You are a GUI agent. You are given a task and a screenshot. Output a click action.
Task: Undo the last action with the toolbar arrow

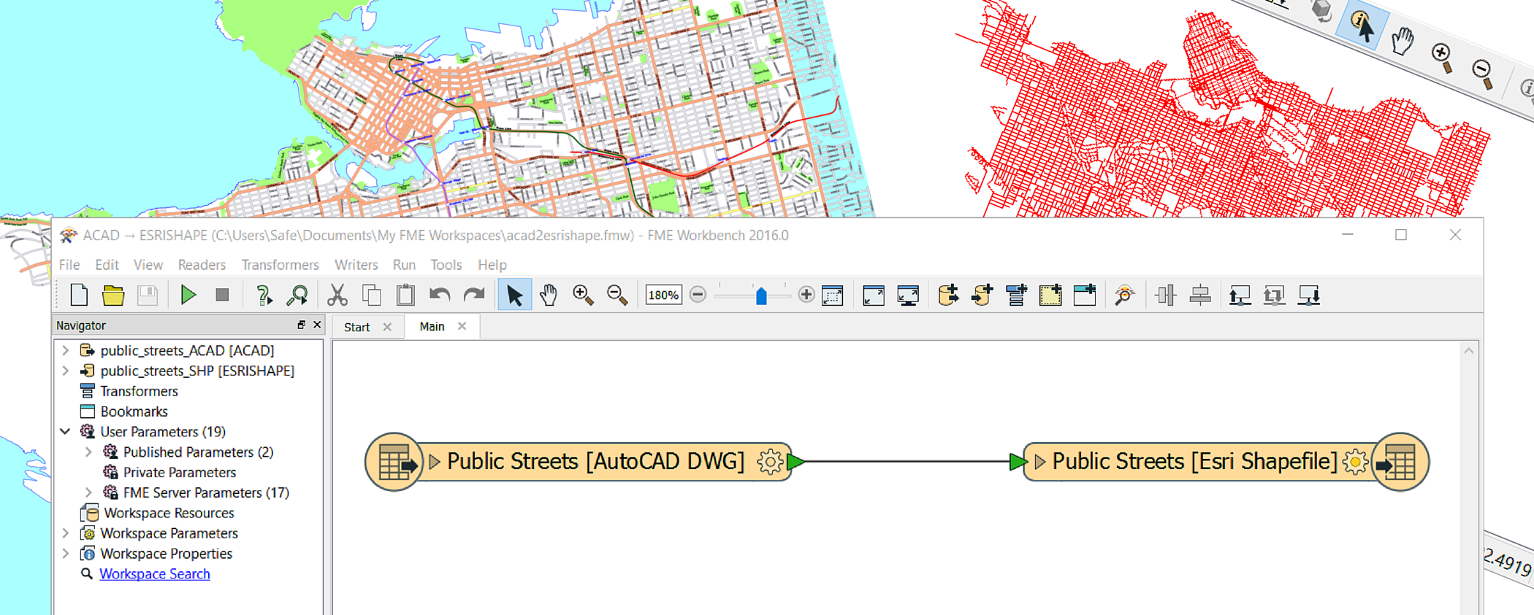pos(439,295)
